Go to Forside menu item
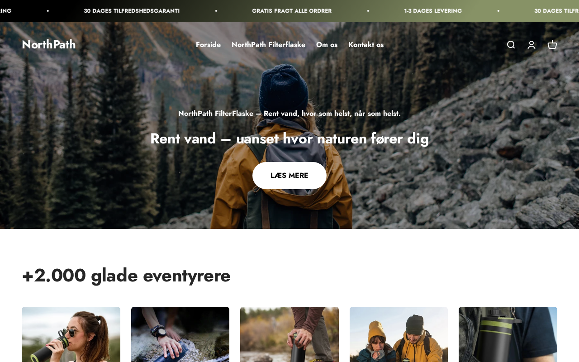The height and width of the screenshot is (362, 579). click(x=208, y=44)
